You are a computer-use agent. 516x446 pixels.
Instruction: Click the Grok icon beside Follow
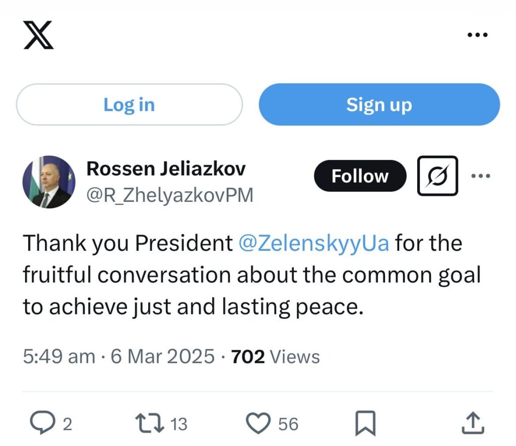[x=437, y=176]
